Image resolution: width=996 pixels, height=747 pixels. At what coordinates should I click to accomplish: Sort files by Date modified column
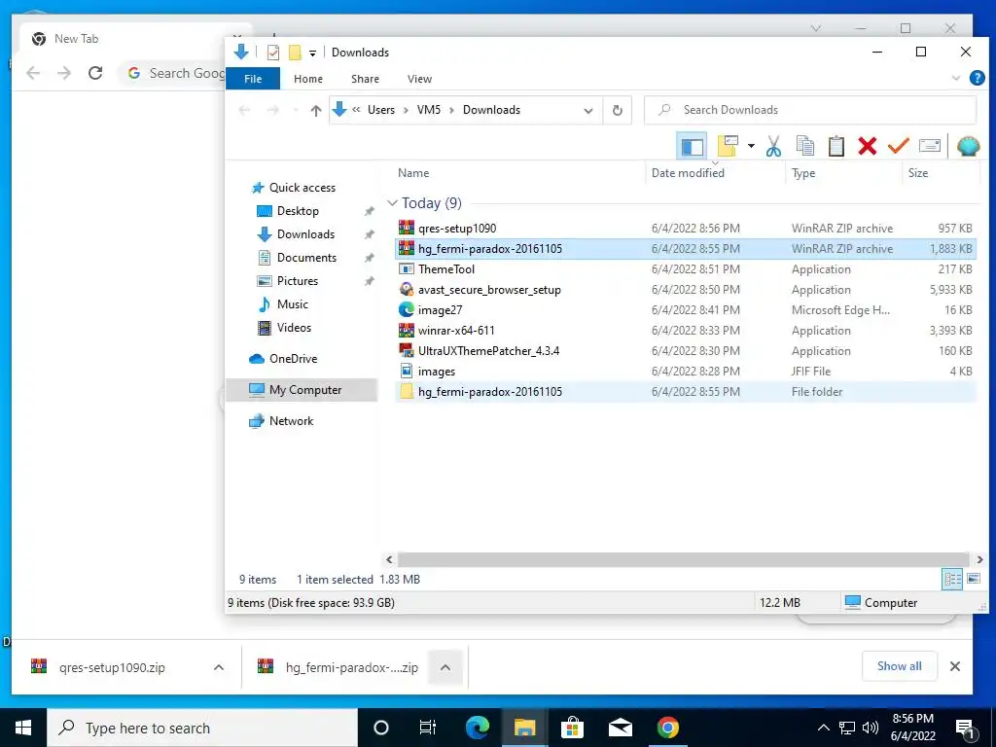(x=688, y=173)
